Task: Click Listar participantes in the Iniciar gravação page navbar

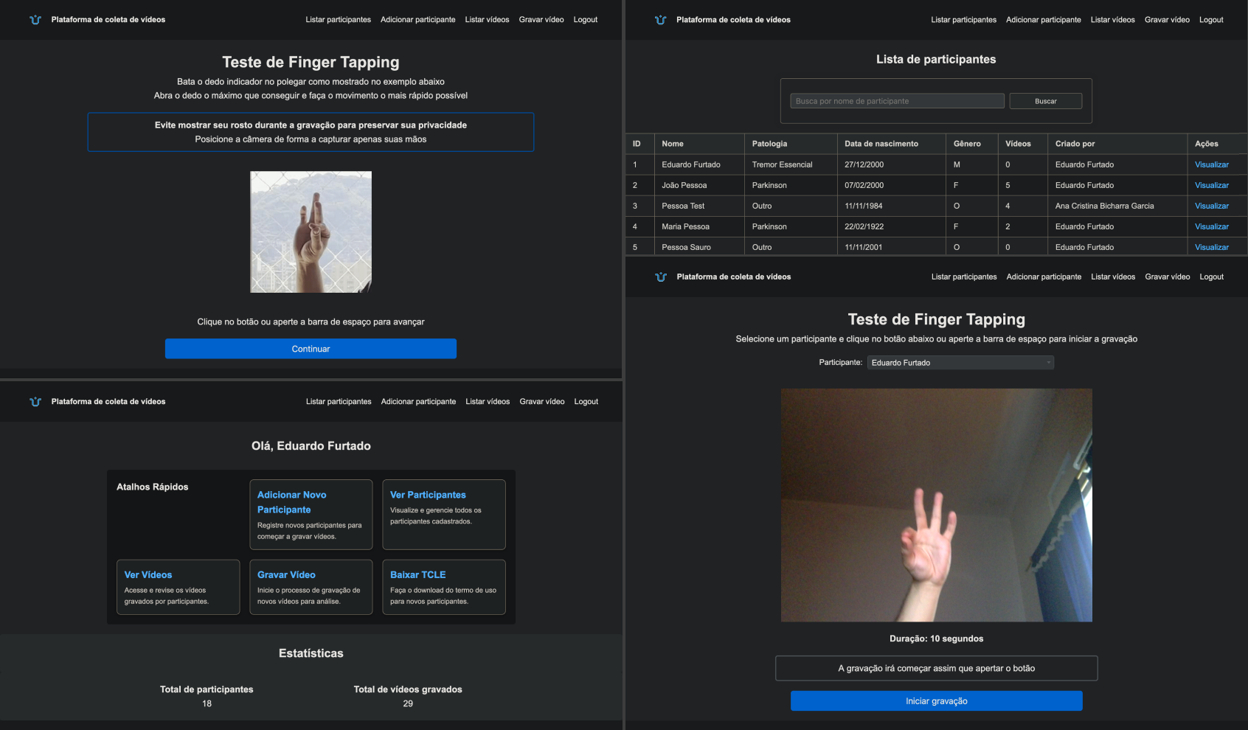Action: click(964, 277)
